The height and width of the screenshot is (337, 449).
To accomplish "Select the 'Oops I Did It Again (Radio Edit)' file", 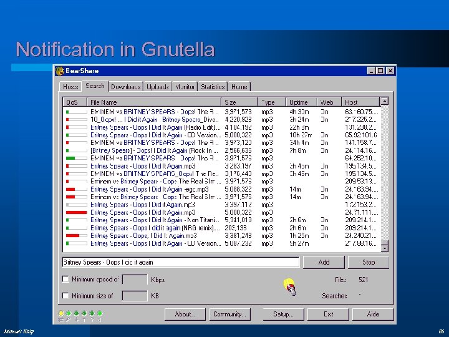I will pyautogui.click(x=155, y=127).
